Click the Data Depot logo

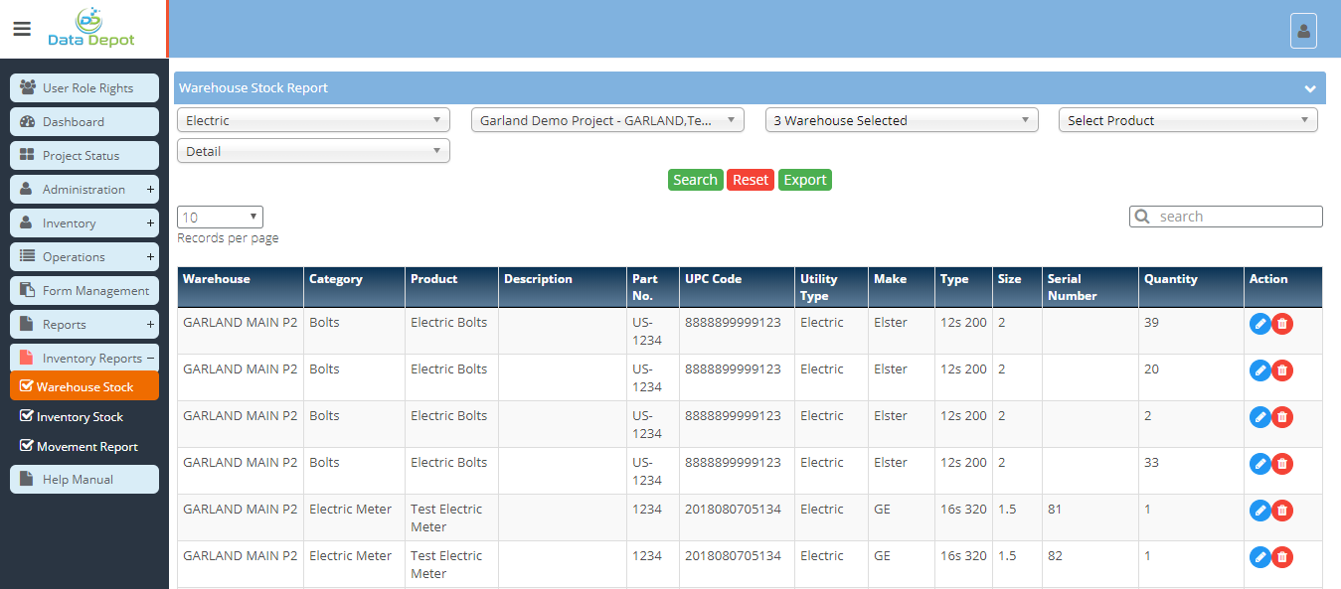(x=90, y=29)
